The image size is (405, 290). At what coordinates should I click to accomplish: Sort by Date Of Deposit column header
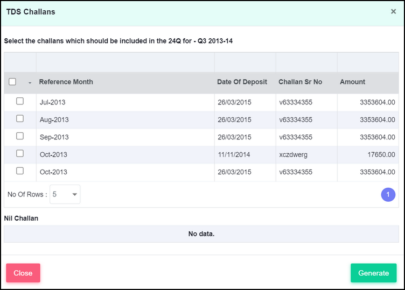click(x=242, y=82)
